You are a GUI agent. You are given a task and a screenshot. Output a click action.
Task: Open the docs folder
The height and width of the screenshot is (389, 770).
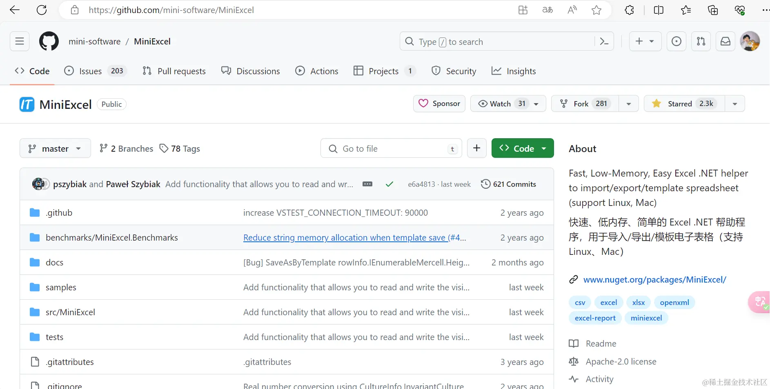point(54,263)
